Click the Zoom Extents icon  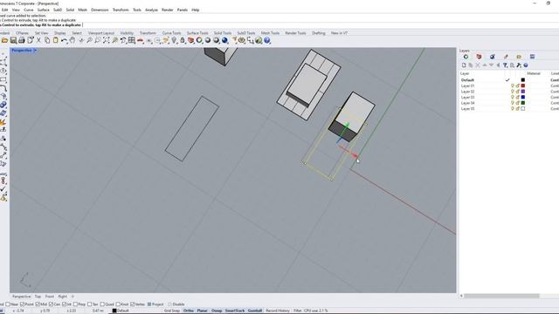click(107, 41)
